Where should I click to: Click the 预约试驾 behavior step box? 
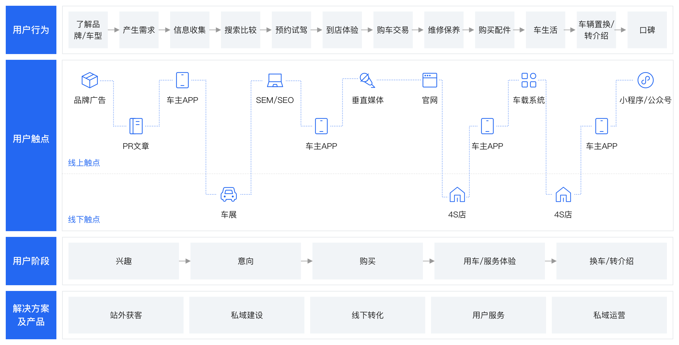[x=291, y=30]
